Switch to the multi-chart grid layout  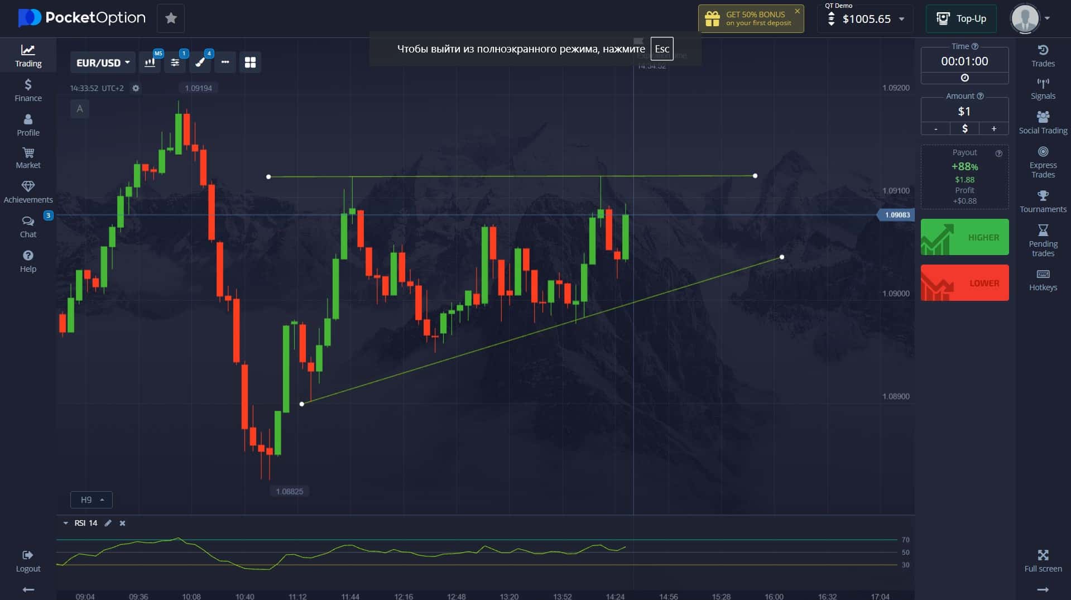coord(250,63)
